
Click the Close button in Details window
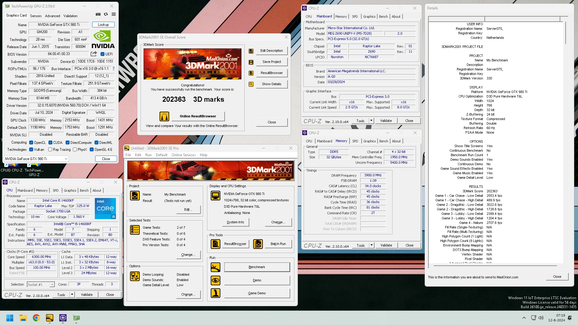click(x=557, y=277)
